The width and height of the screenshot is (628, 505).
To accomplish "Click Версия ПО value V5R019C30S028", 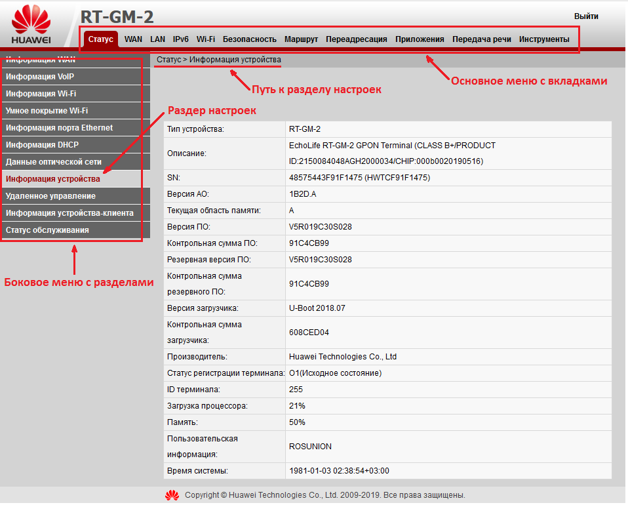I will coord(321,227).
